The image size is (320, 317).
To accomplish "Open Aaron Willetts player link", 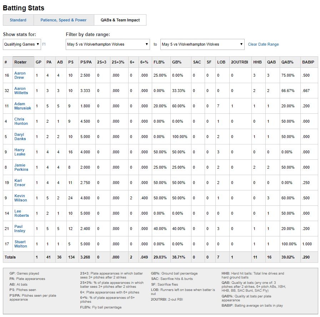I will pyautogui.click(x=21, y=91).
